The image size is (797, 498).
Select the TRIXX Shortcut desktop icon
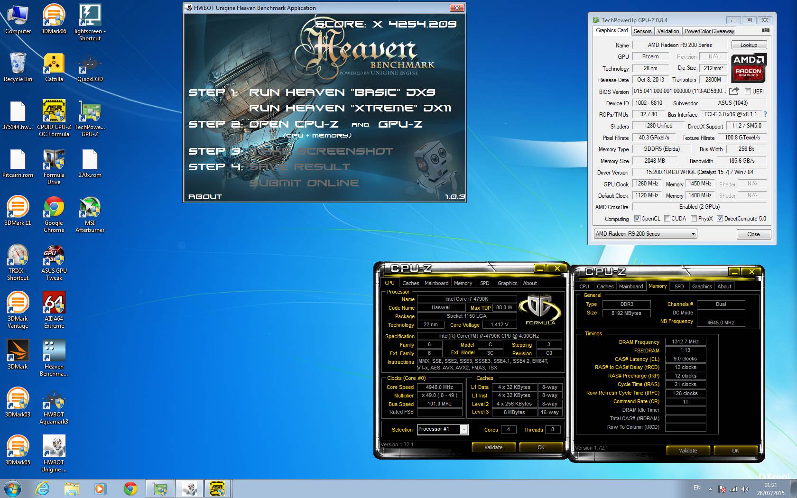(x=18, y=262)
